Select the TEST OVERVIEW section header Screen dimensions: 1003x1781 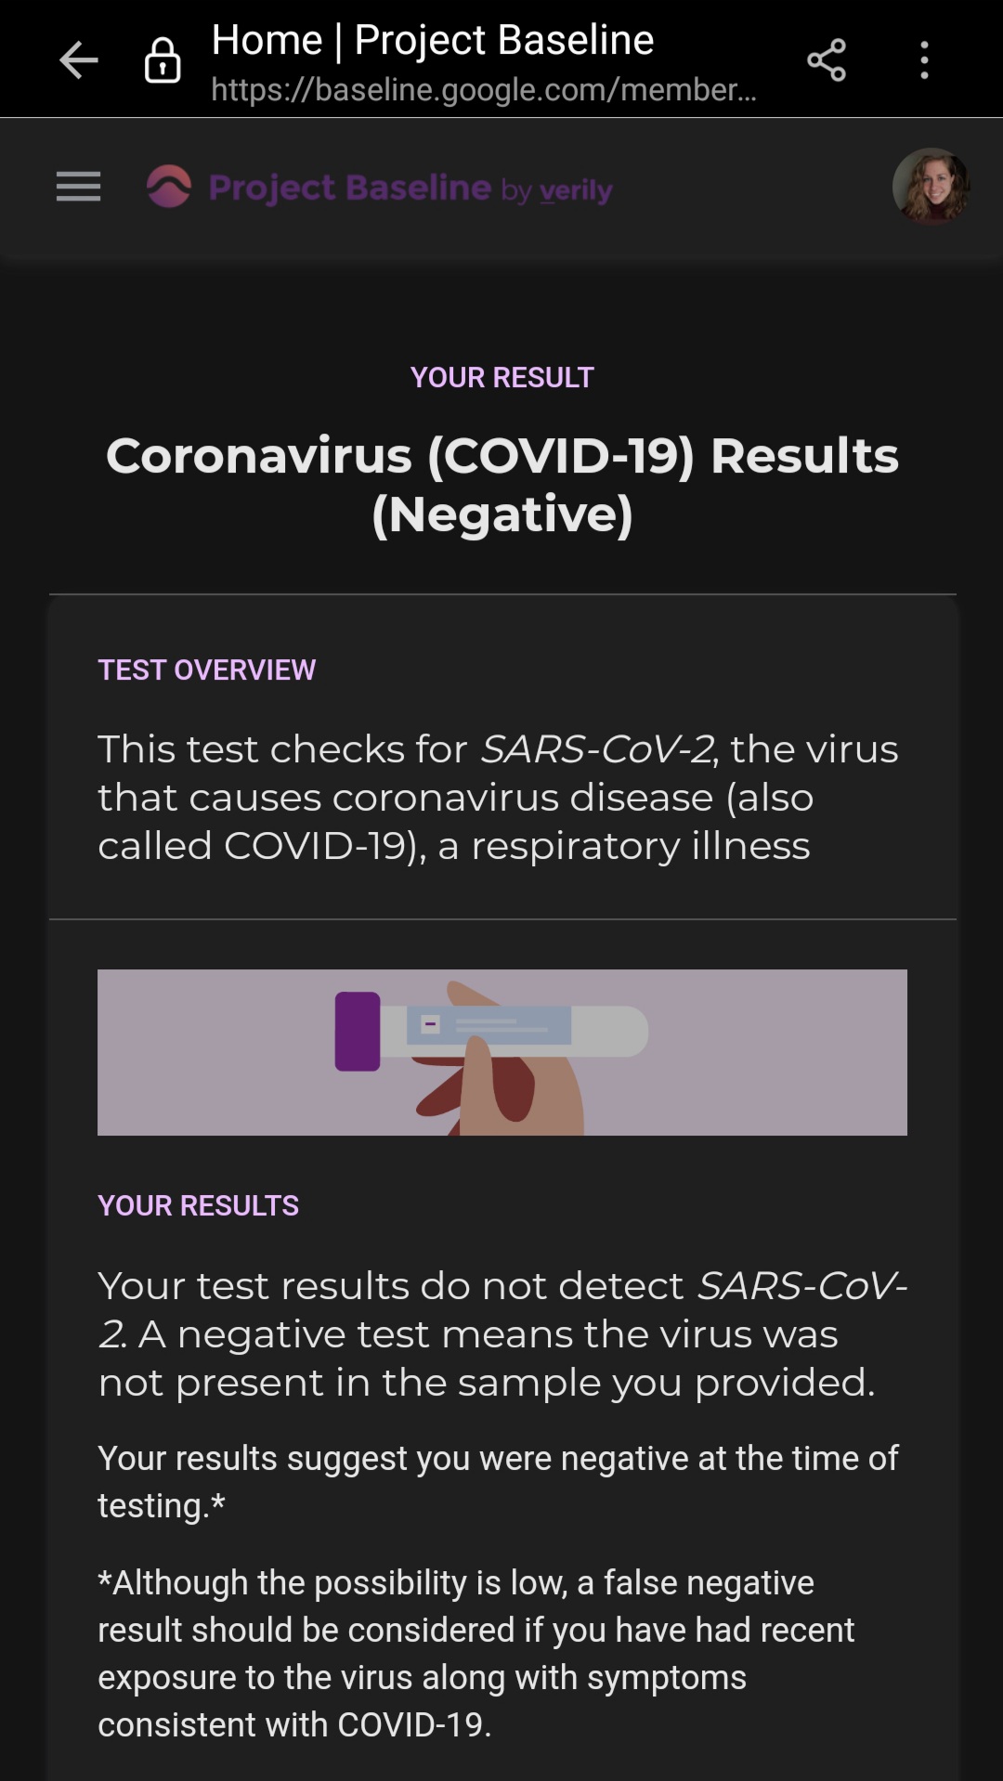207,670
